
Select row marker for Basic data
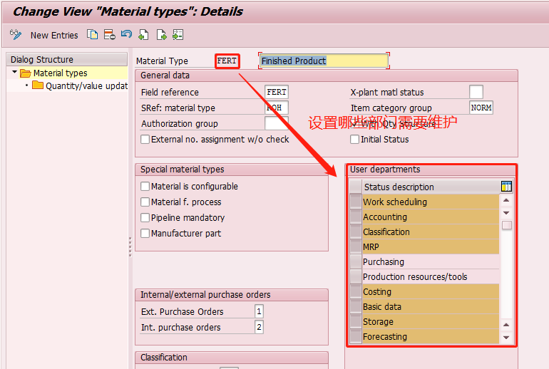click(x=356, y=307)
